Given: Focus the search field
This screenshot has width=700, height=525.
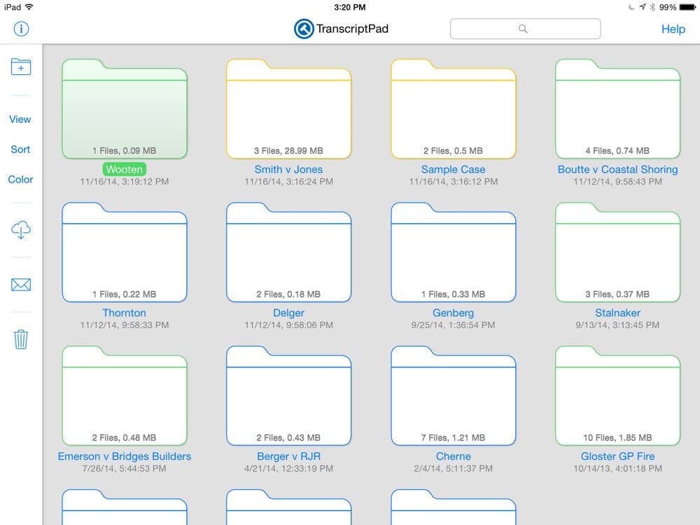Looking at the screenshot, I should (x=525, y=29).
